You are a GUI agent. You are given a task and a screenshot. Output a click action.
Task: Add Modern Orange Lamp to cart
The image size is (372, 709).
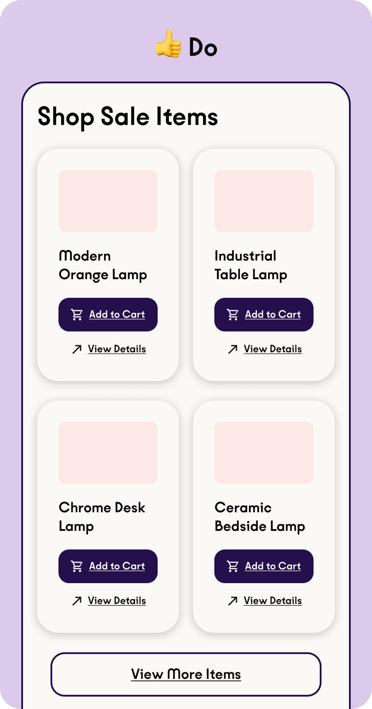pos(117,315)
